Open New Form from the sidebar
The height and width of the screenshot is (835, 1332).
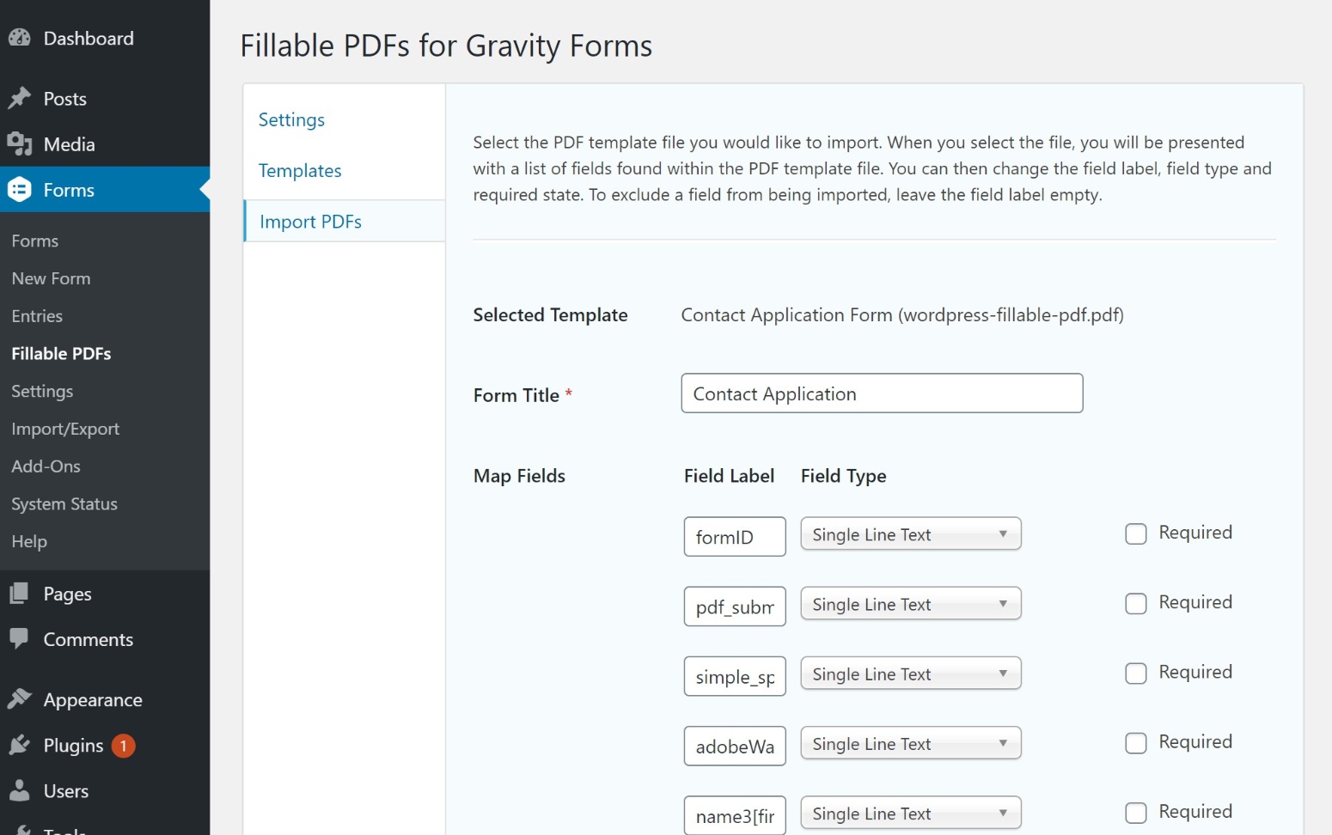pos(51,277)
